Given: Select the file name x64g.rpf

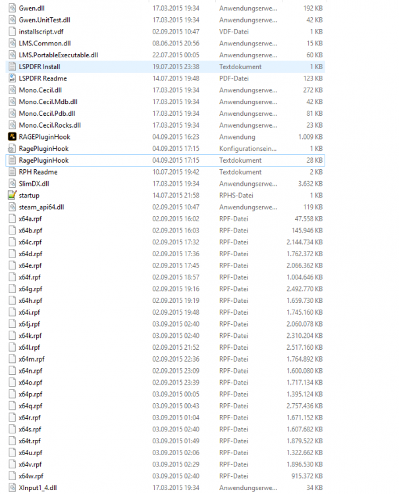Looking at the screenshot, I should pyautogui.click(x=30, y=289).
